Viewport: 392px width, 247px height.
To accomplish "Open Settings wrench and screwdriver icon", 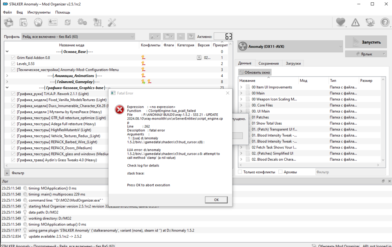I will tap(112, 22).
